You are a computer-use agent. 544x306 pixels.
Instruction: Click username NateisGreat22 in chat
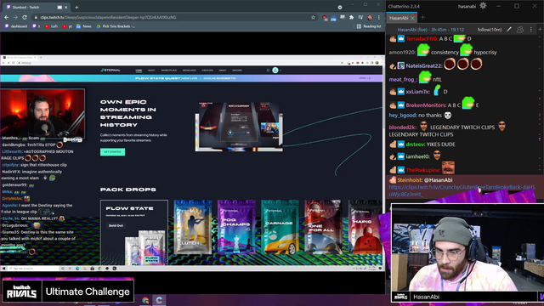423,66
